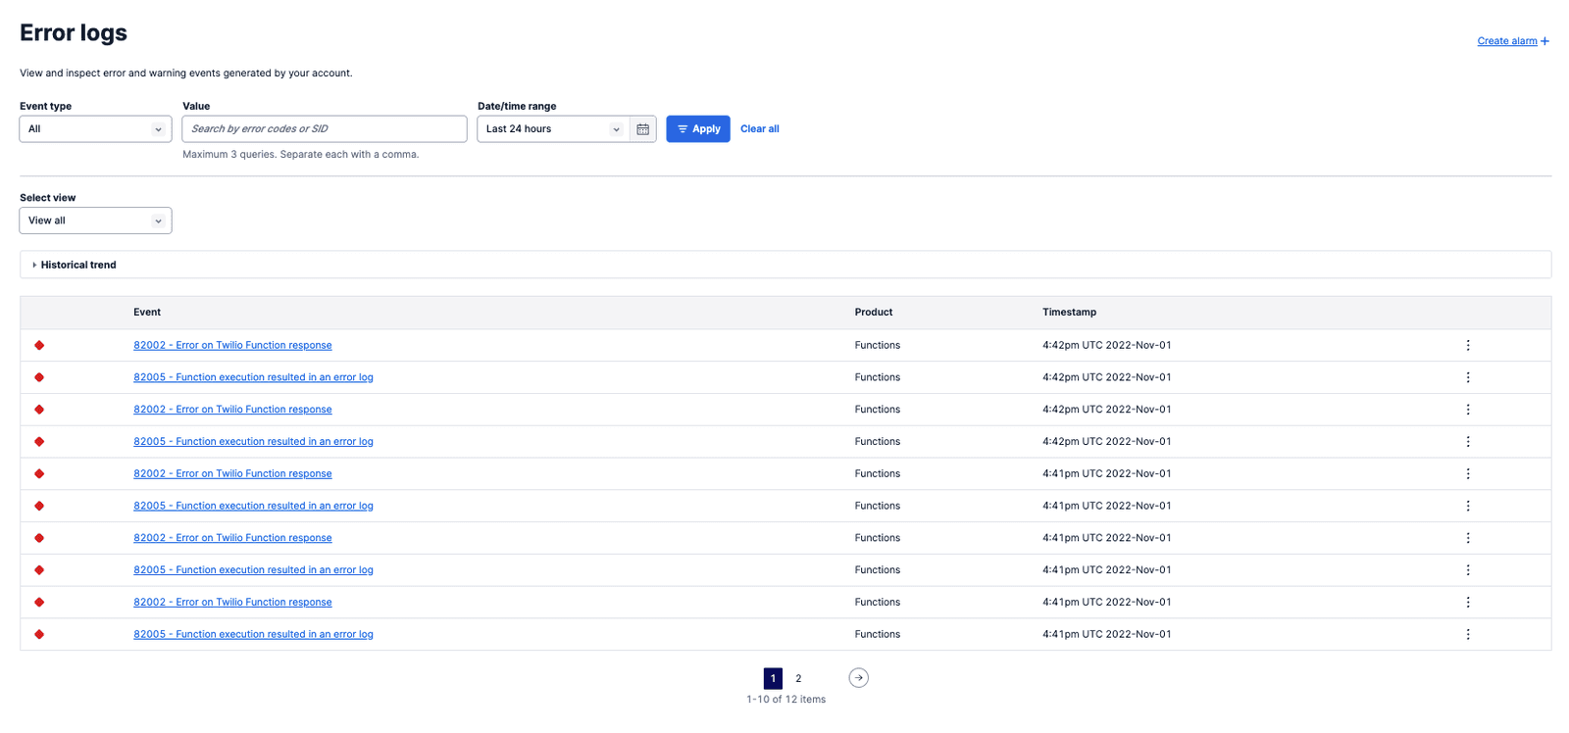This screenshot has width=1569, height=733.
Task: Open actions menu for first 82002 error row
Action: pyautogui.click(x=1467, y=345)
